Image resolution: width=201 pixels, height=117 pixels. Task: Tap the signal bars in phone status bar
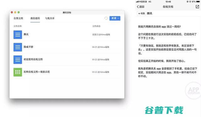tap(137, 2)
